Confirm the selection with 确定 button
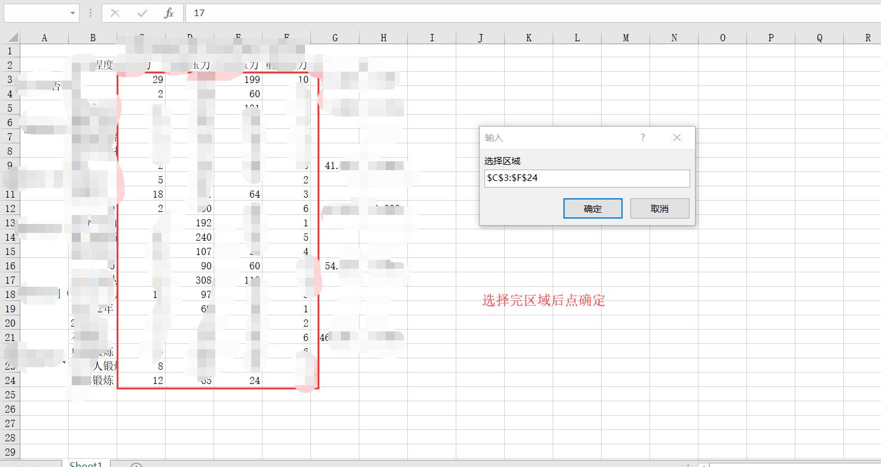This screenshot has height=467, width=881. tap(593, 208)
